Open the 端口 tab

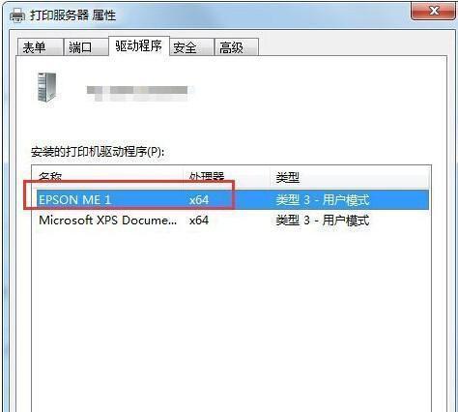point(86,47)
